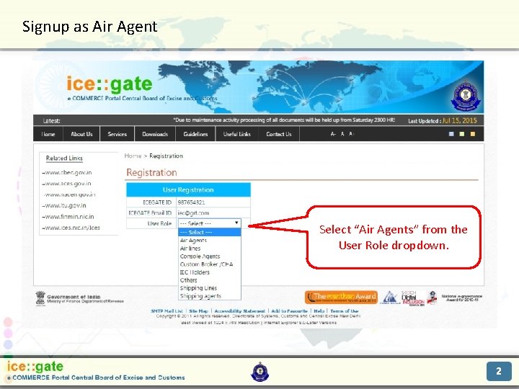This screenshot has width=519, height=389.
Task: Open www.ices.nic.in/Ices related link
Action: point(71,228)
